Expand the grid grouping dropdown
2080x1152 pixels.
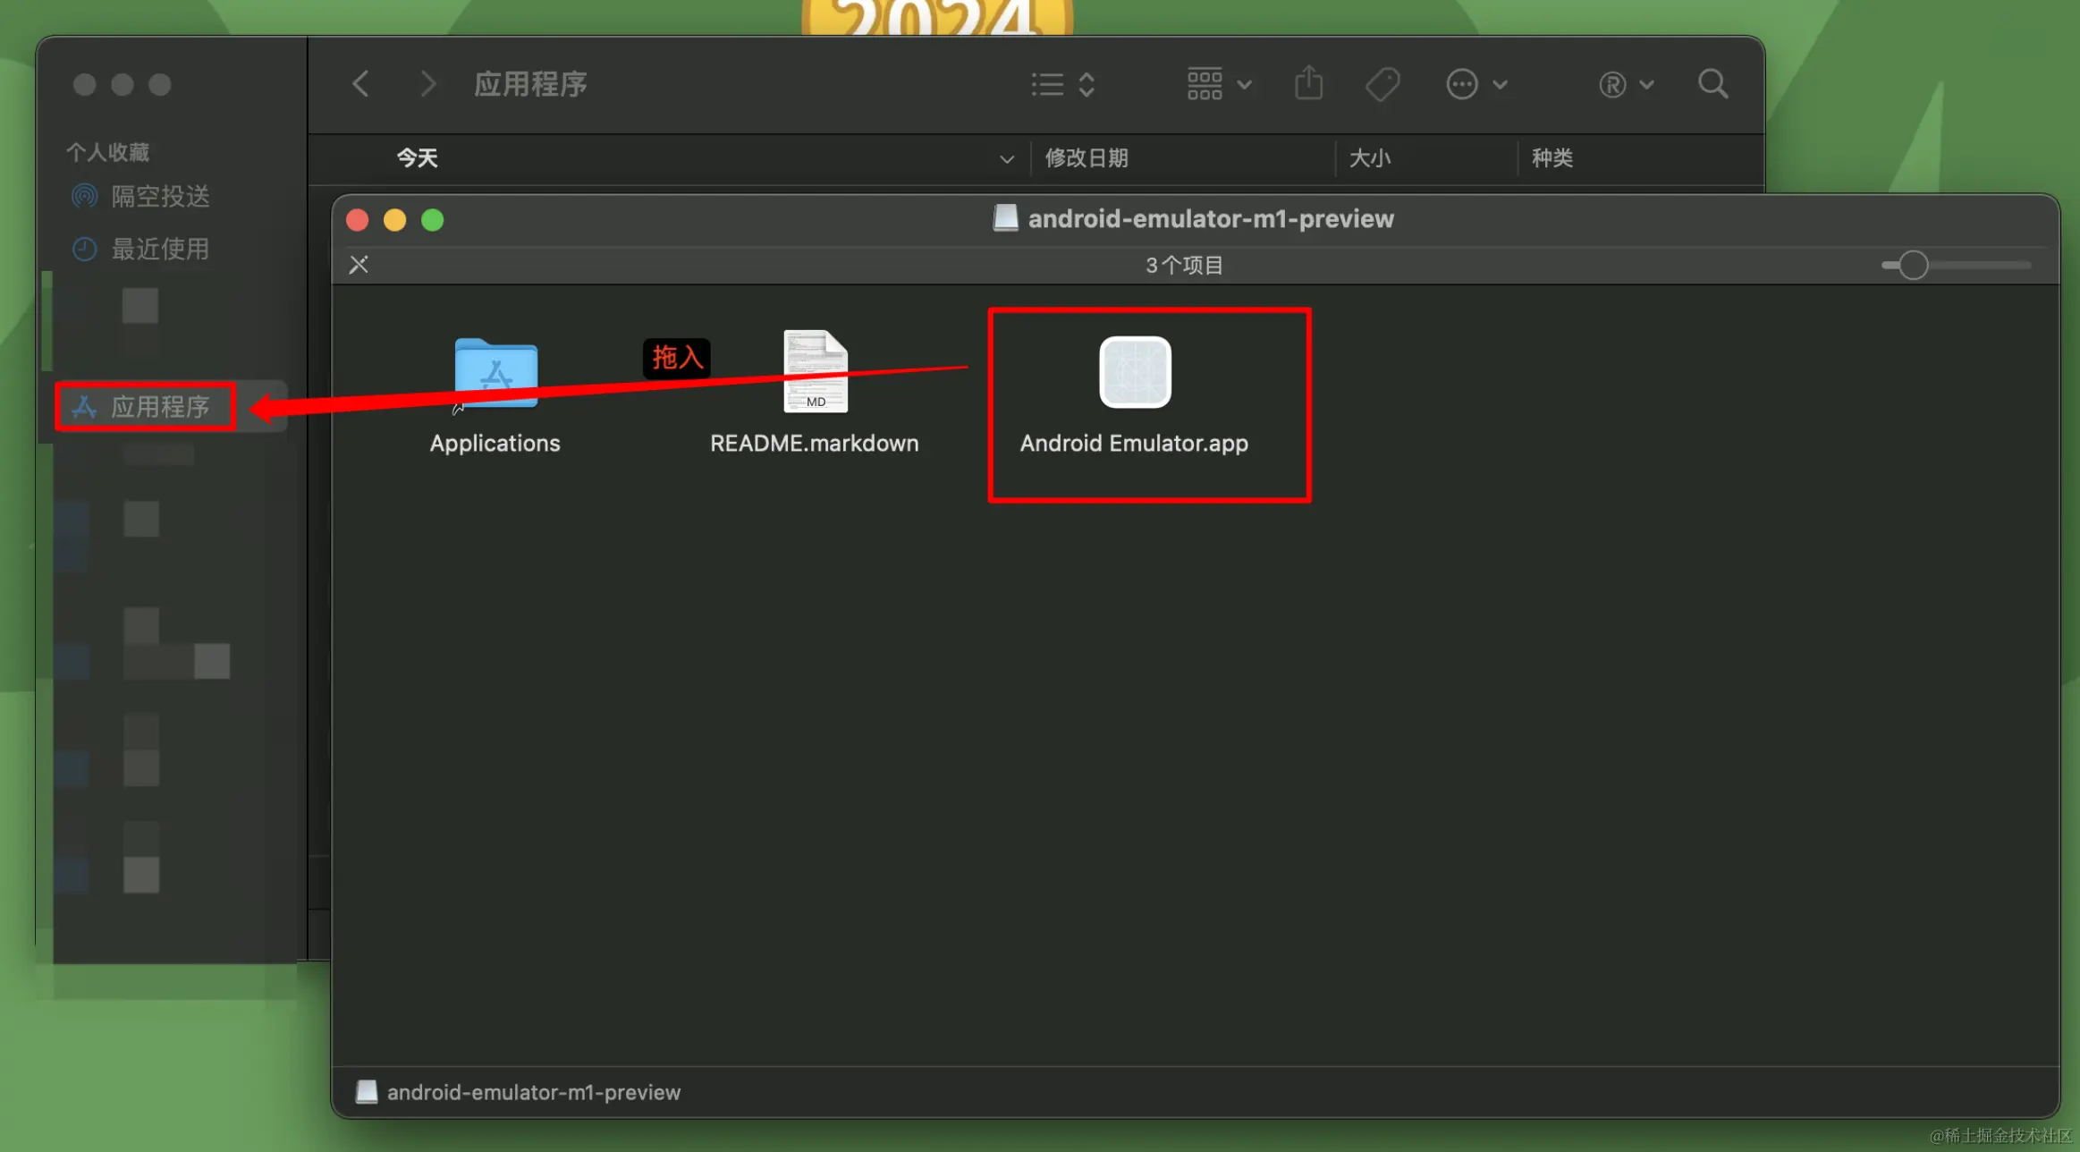pyautogui.click(x=1217, y=84)
